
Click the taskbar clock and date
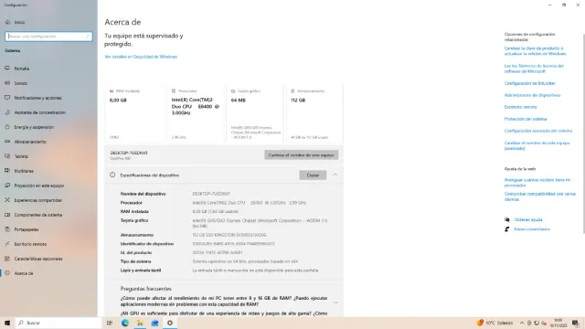pos(558,323)
